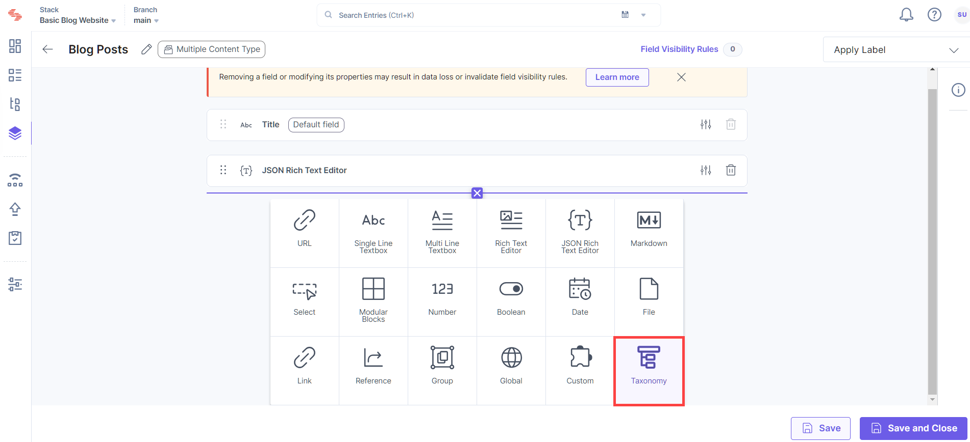Open JSON Rich Text Editor field settings

(706, 170)
